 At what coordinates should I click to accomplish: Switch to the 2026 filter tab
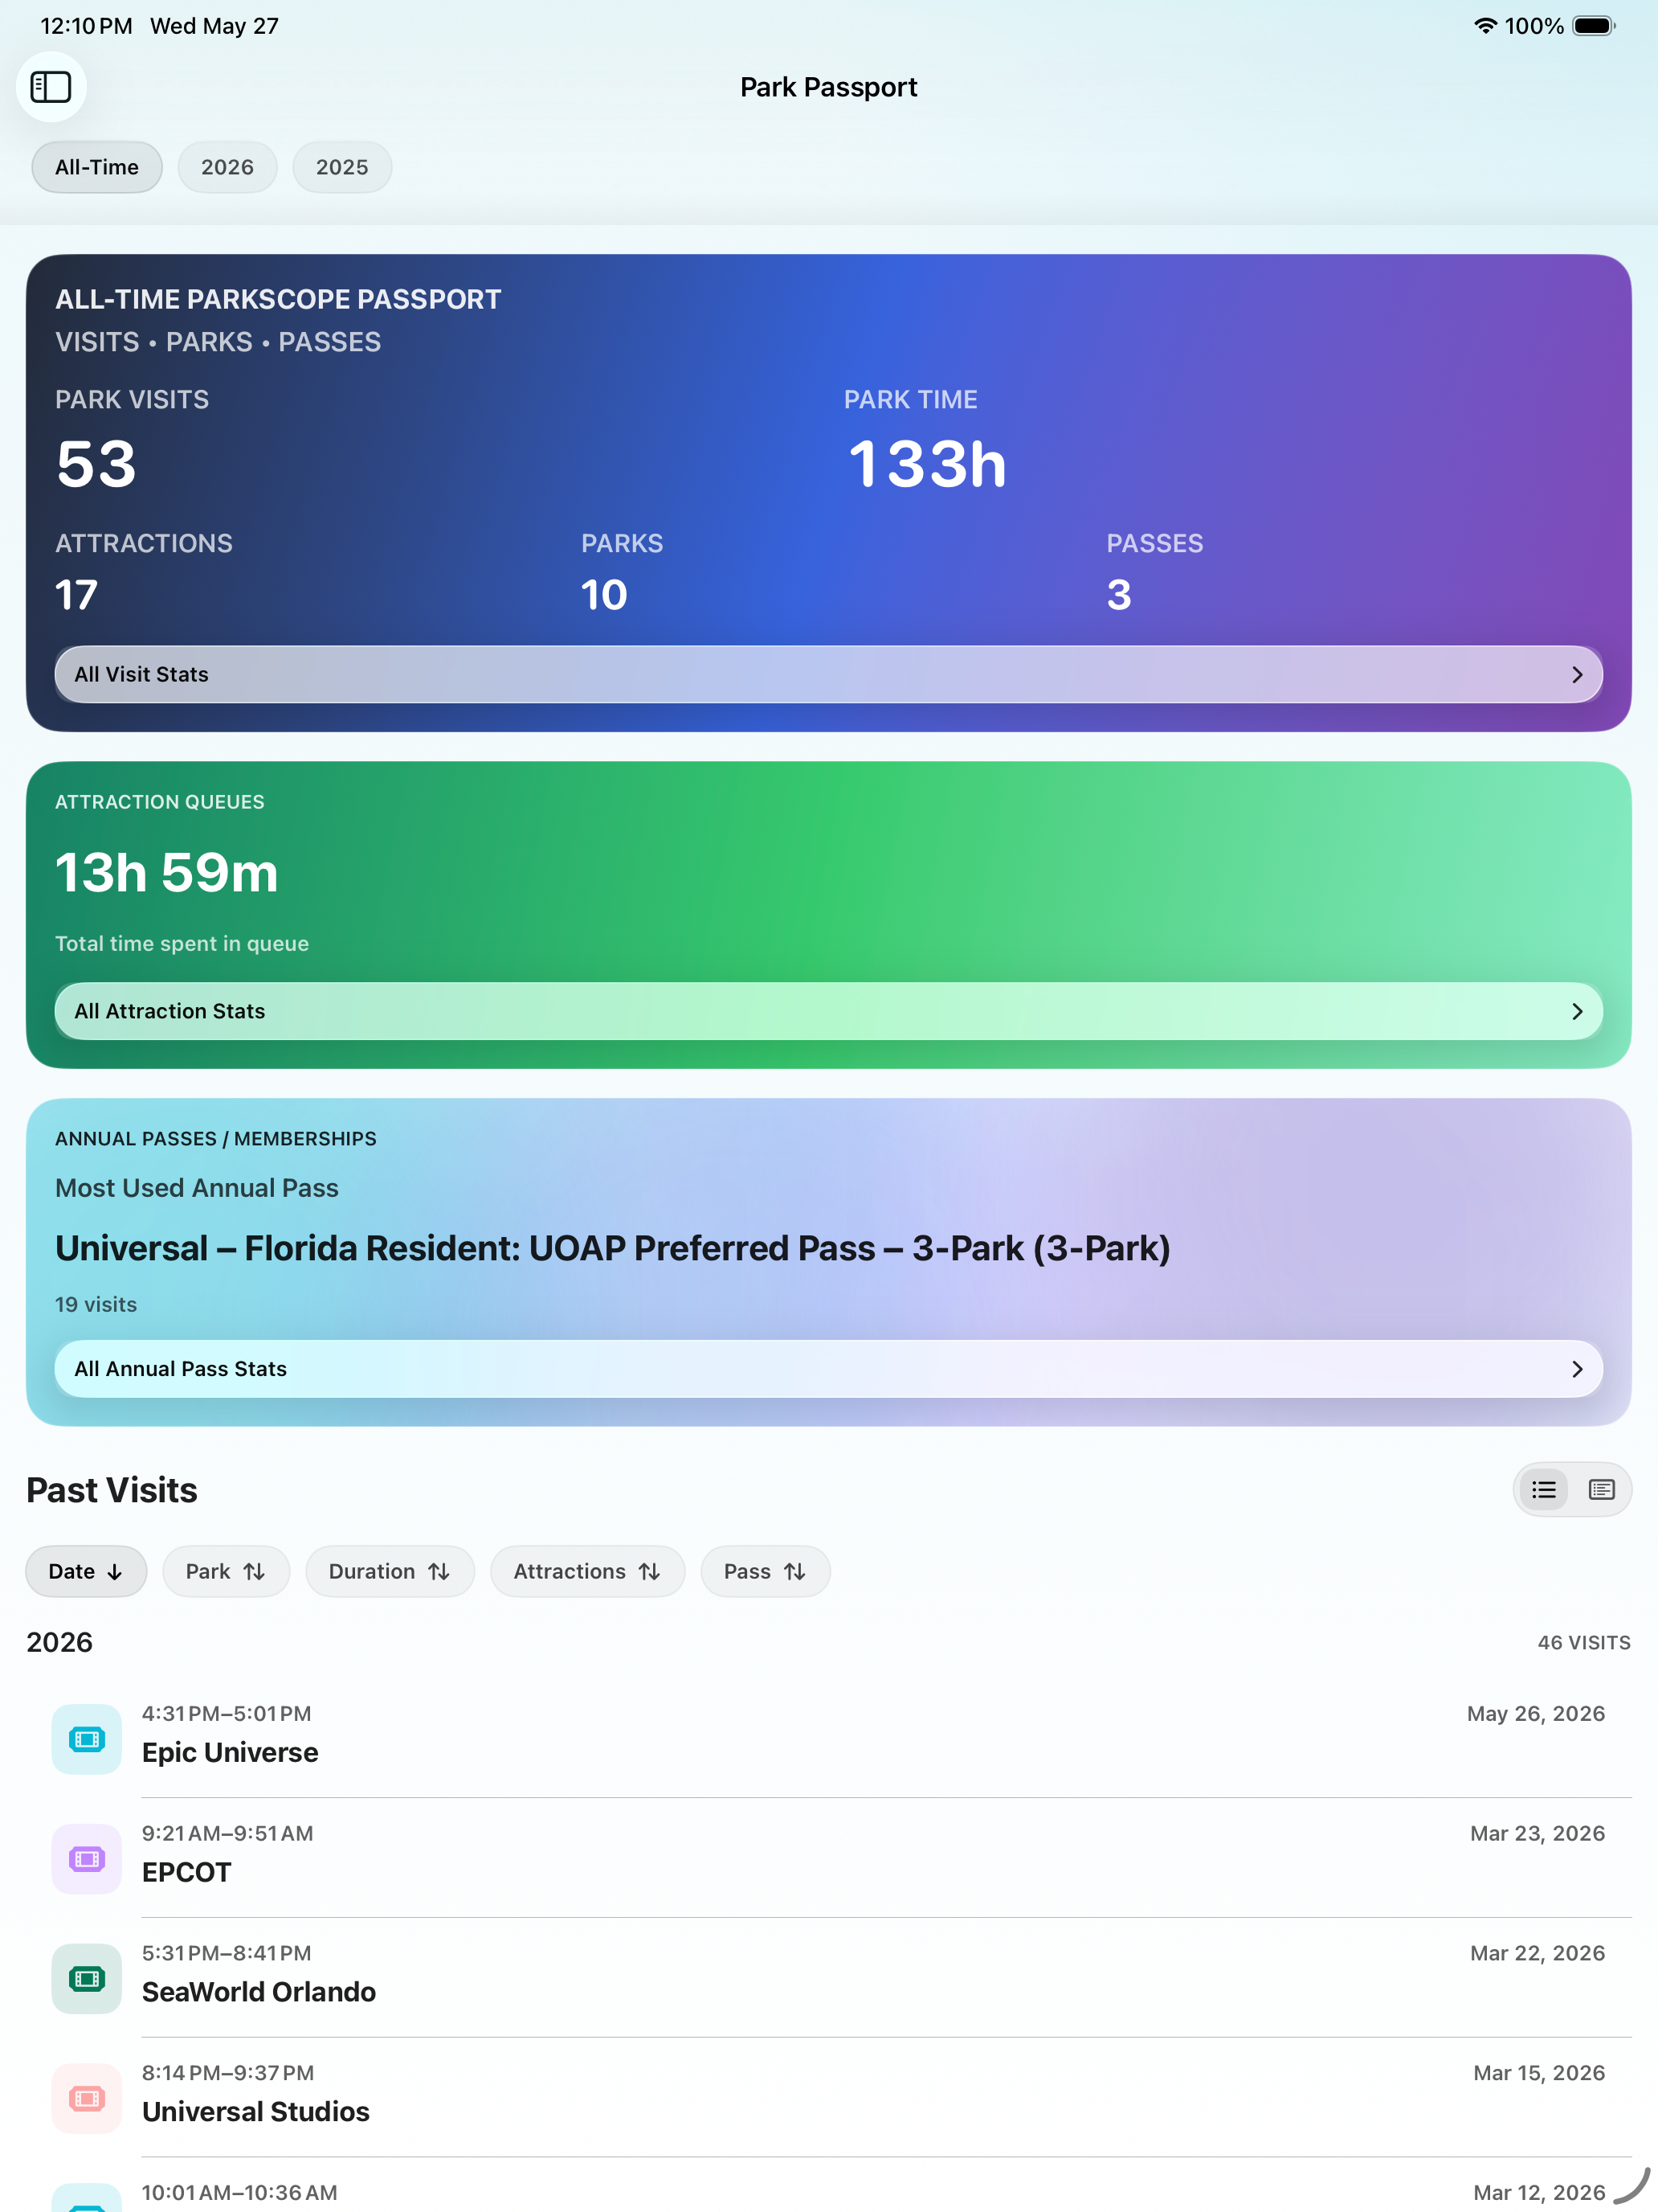[x=227, y=167]
